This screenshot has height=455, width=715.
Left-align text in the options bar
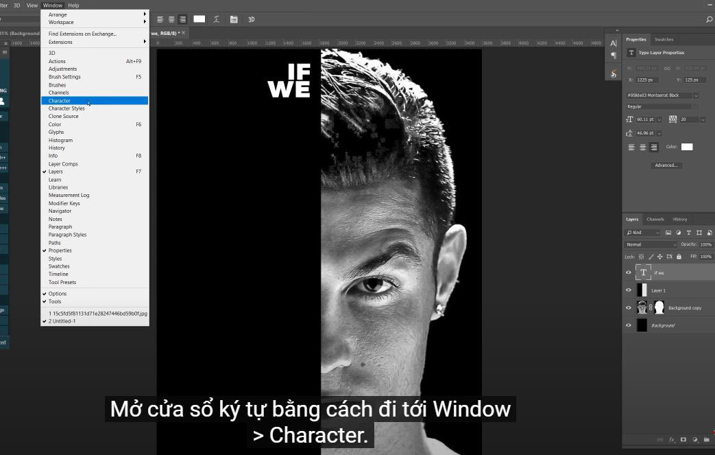(x=160, y=19)
